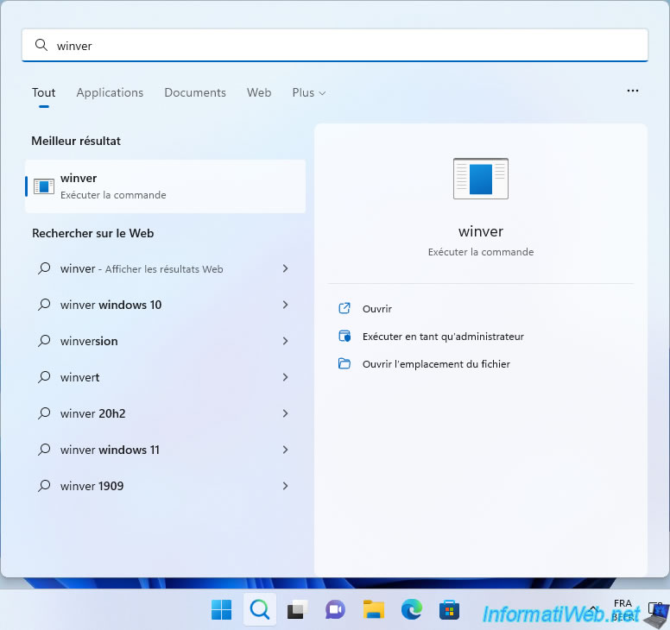The height and width of the screenshot is (630, 670).
Task: Expand arrow for 'winver 20h2' suggestion
Action: [286, 413]
